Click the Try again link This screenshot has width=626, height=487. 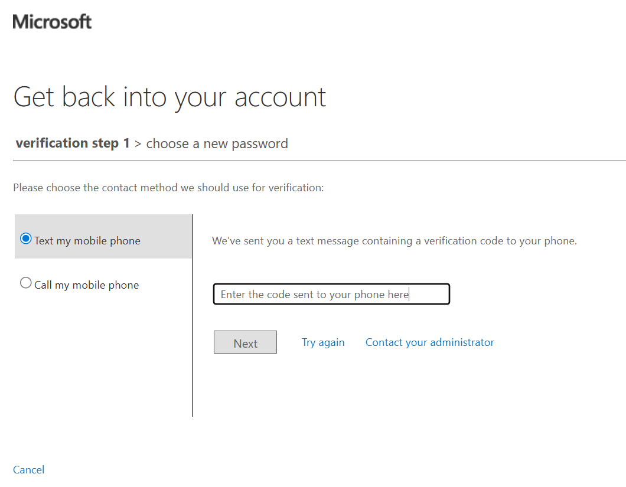click(x=323, y=342)
